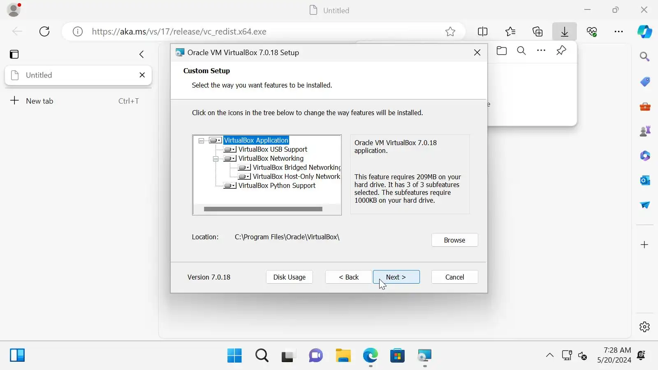
Task: Open split screen in Edge
Action: point(483,32)
